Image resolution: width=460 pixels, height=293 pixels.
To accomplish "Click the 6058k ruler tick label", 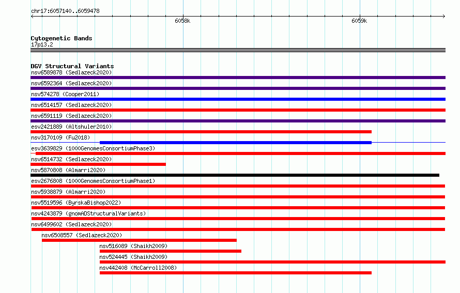I will [x=182, y=21].
